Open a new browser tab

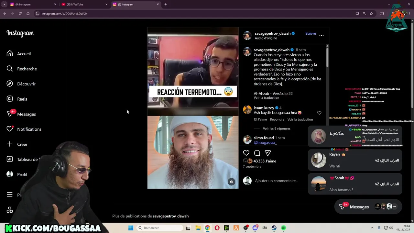[x=166, y=5]
